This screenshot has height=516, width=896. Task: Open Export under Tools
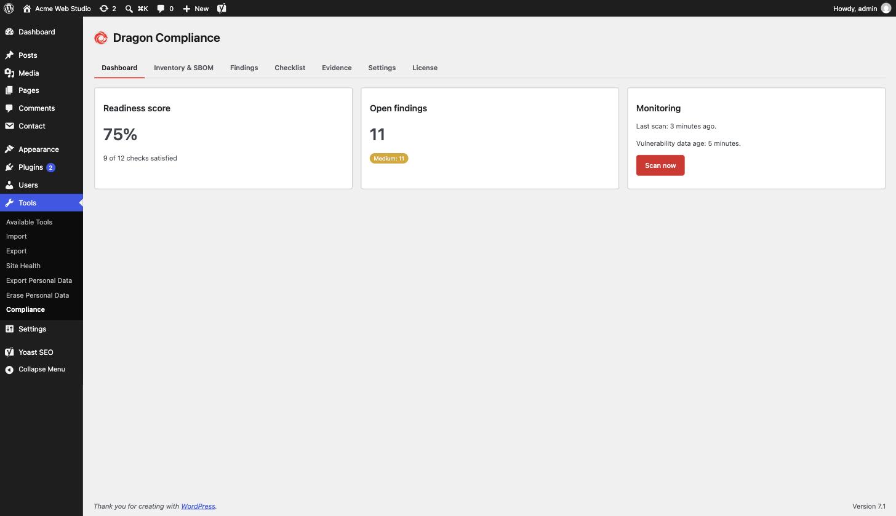[x=16, y=251]
